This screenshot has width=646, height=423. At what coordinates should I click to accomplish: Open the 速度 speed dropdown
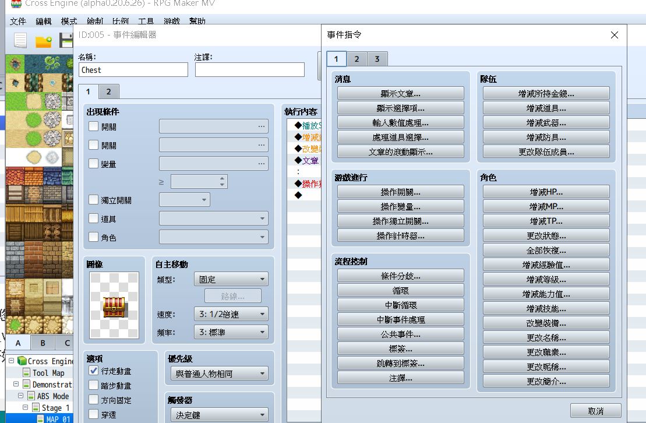pos(231,314)
